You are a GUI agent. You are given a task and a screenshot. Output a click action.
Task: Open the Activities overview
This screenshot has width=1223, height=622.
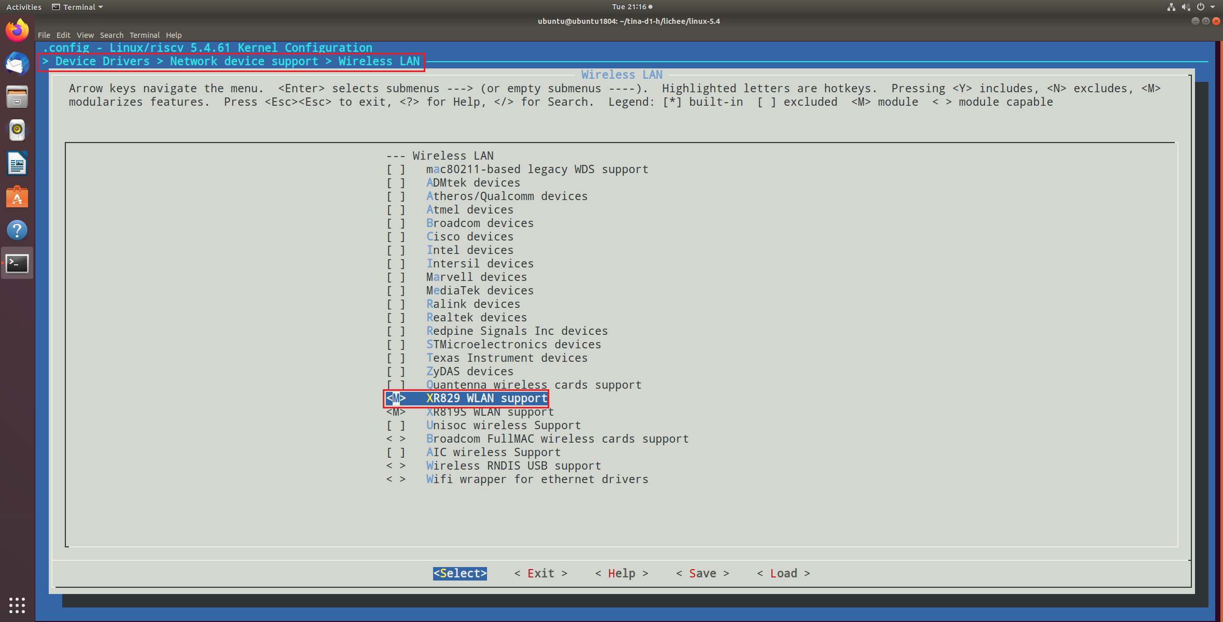(24, 7)
